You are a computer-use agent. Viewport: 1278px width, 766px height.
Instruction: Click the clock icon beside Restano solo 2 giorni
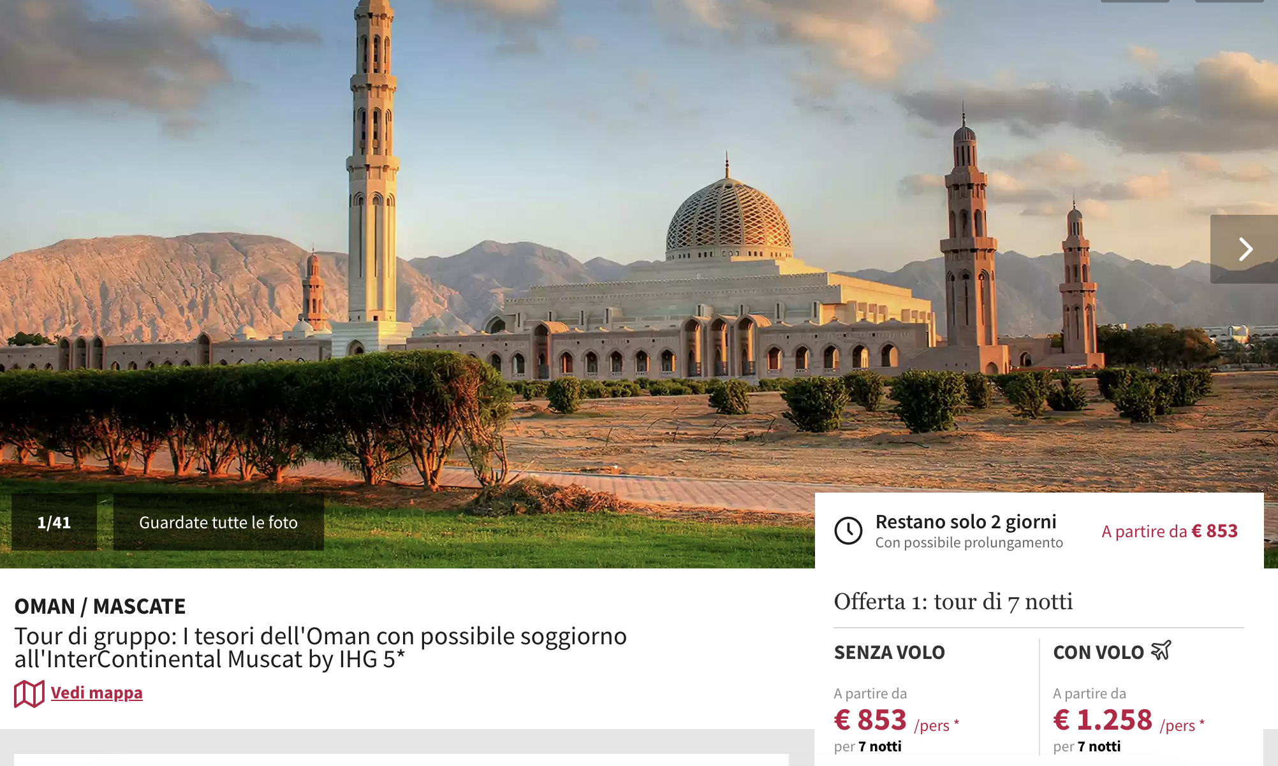click(x=848, y=531)
